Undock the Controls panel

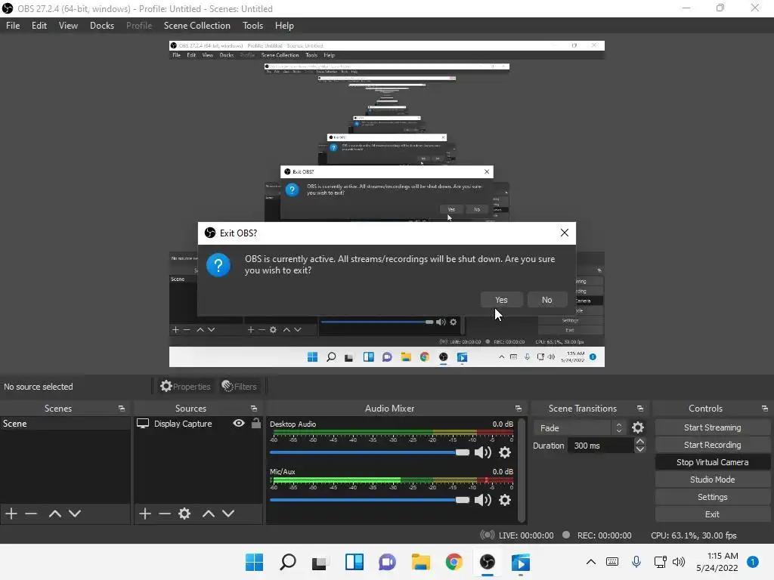coord(765,409)
